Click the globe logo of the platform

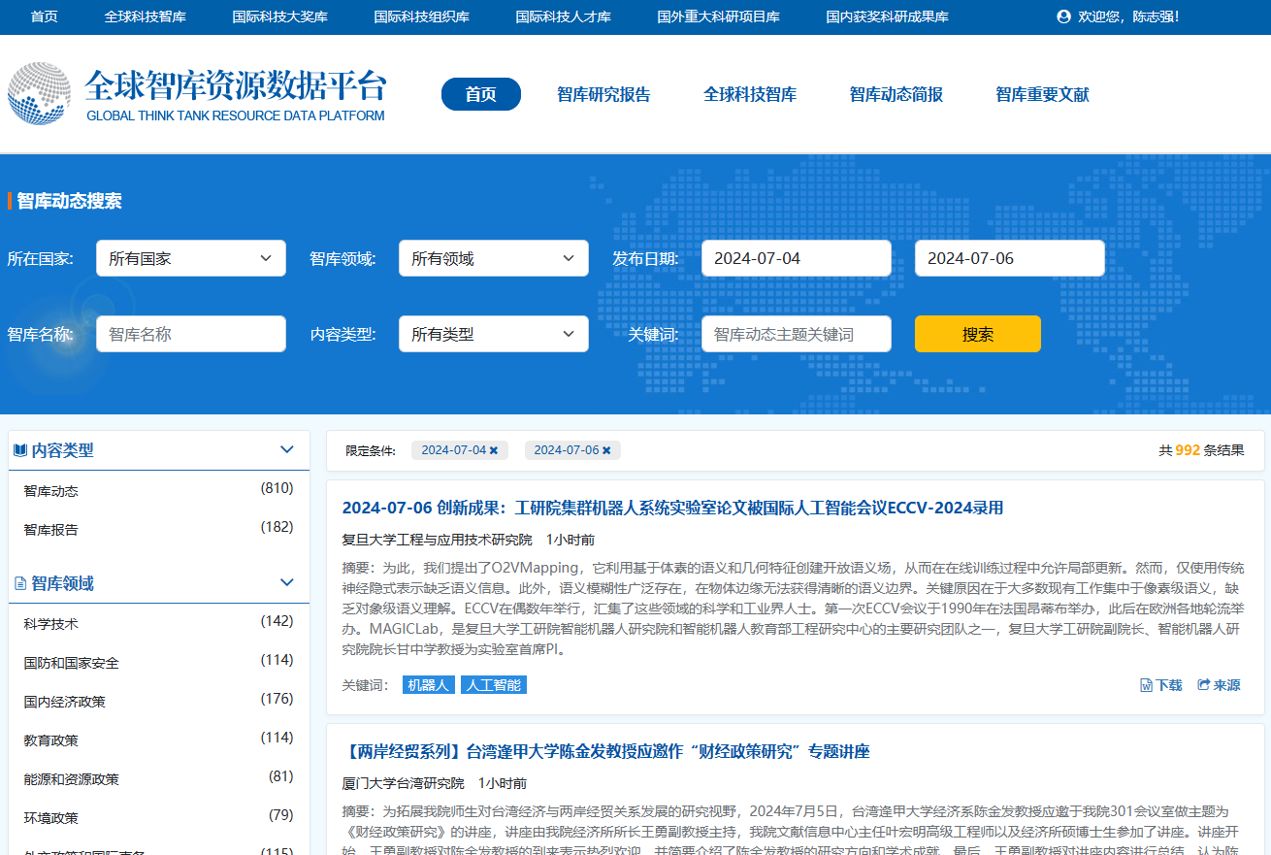[39, 94]
